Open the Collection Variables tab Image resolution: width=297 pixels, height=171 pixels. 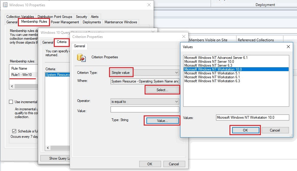(20, 17)
